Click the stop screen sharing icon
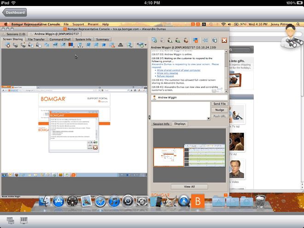The width and height of the screenshot is (304, 228). point(8,45)
